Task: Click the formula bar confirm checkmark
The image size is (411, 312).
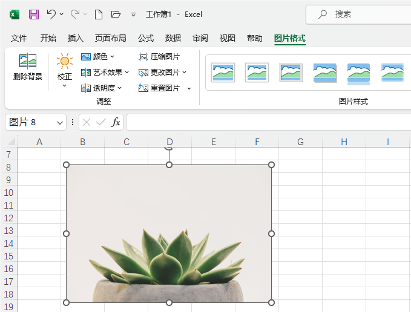Action: [x=101, y=122]
